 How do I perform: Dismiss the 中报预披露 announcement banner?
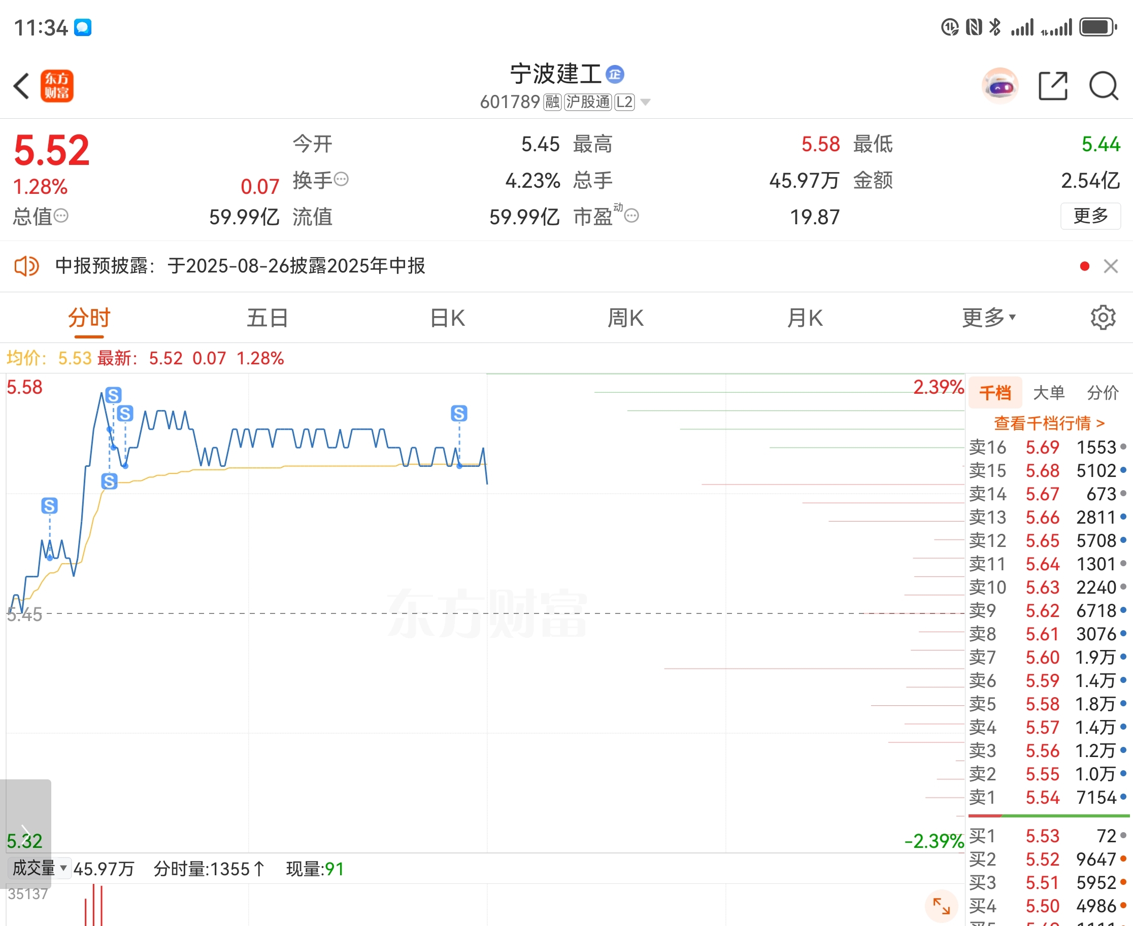pyautogui.click(x=1111, y=266)
